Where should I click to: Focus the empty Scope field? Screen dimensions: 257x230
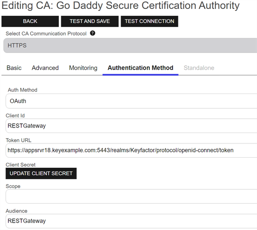[x=131, y=196]
